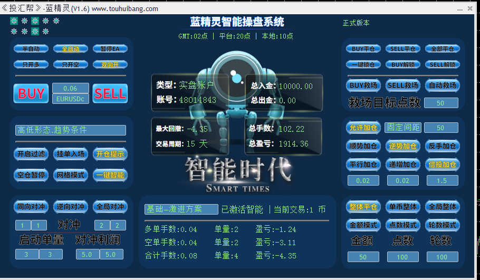
Task: Switch to 点数模式 points mode
Action: pos(403,225)
